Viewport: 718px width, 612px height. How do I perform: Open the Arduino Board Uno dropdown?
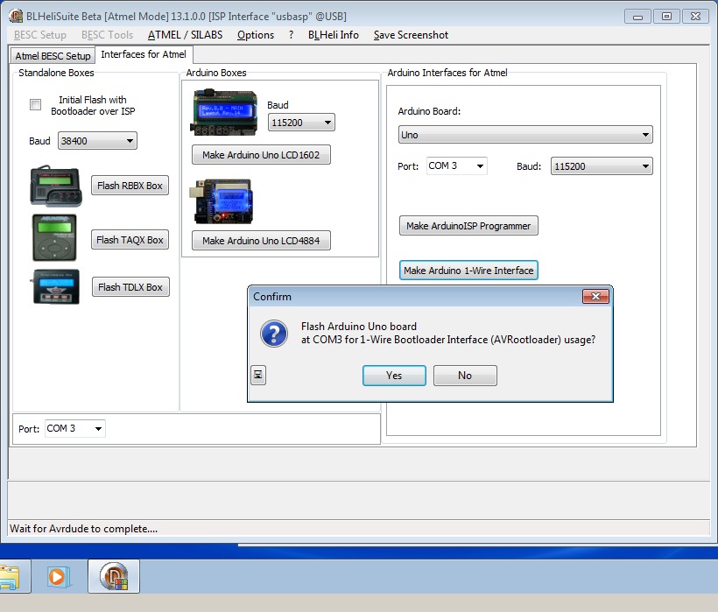point(525,135)
